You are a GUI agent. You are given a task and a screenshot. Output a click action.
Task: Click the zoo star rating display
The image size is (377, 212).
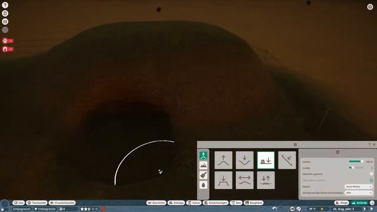89,209
